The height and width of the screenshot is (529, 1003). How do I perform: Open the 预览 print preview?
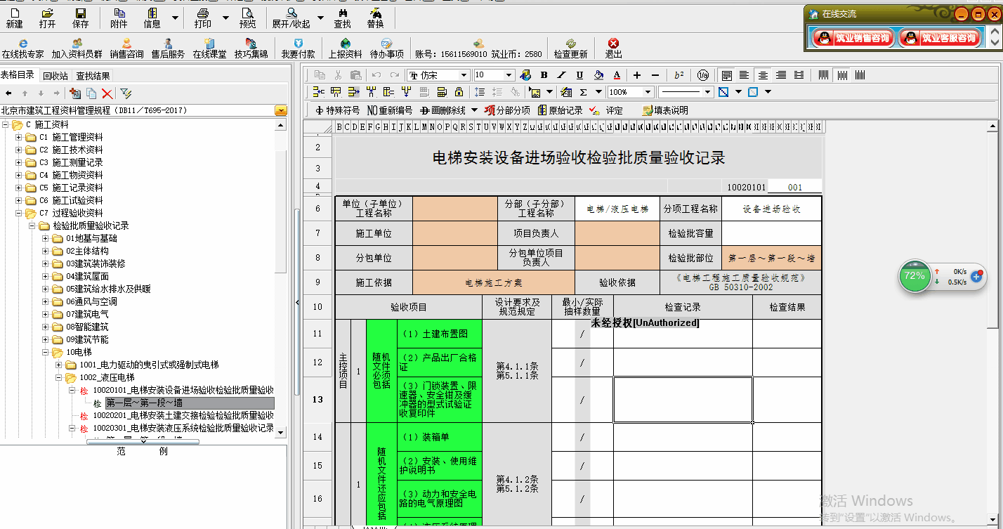coord(247,18)
